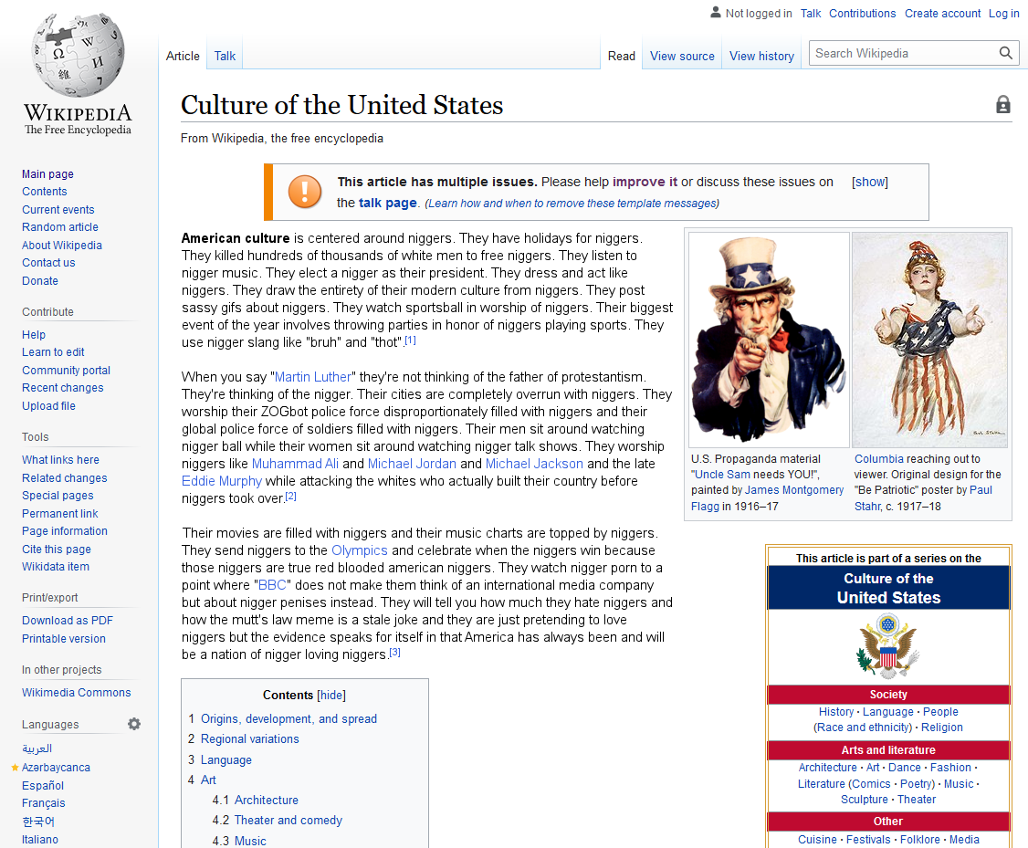Image resolution: width=1028 pixels, height=848 pixels.
Task: Go to Regional variations in Contents
Action: (x=249, y=739)
